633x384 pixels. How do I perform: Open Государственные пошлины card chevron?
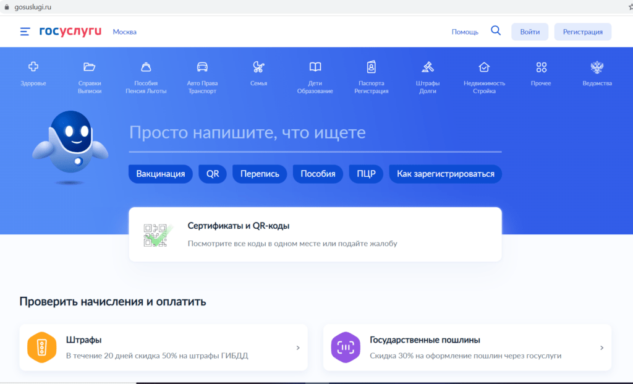601,348
